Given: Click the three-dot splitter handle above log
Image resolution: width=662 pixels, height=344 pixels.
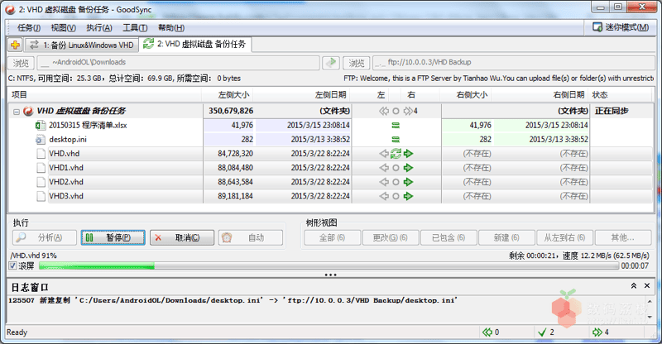Looking at the screenshot, I should (330, 275).
